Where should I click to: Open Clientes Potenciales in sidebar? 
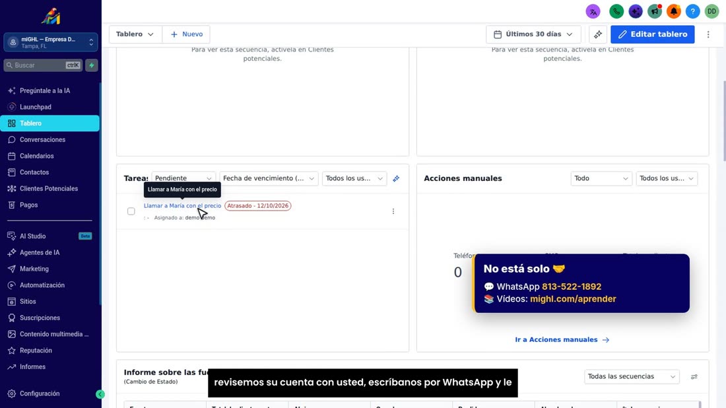pos(49,189)
